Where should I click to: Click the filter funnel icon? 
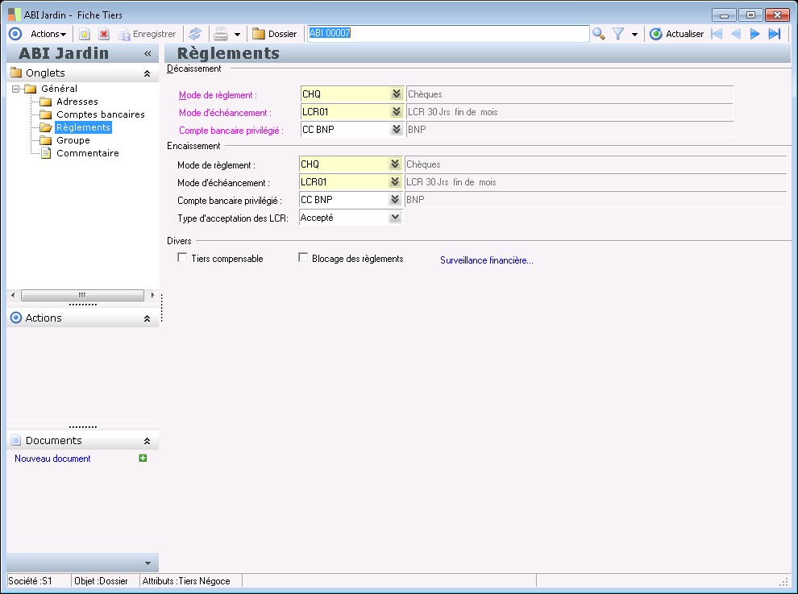[x=618, y=34]
